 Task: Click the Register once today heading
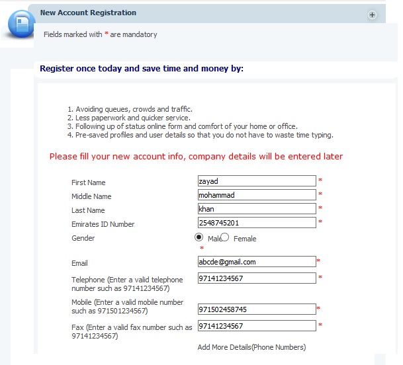pyautogui.click(x=142, y=68)
